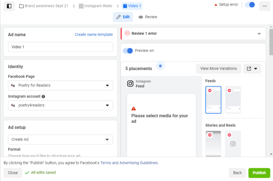Click the Setup error warning icon
This screenshot has height=181, width=273.
pyautogui.click(x=216, y=5)
